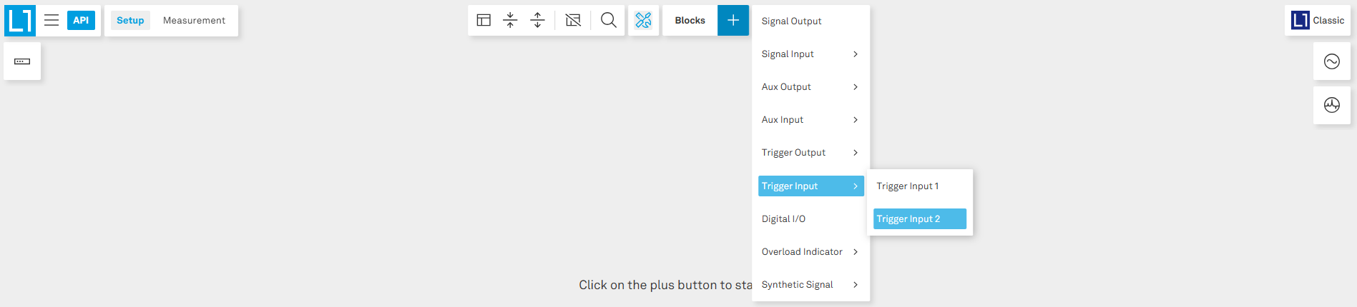This screenshot has height=307, width=1357.
Task: Click the blue plus add-block button
Action: 733,20
